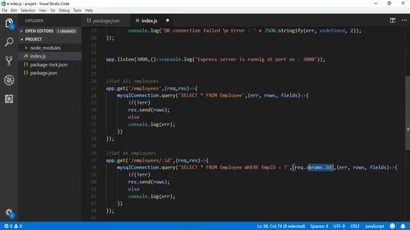Click JSON.stringify on line 19
Image resolution: width=410 pixels, height=230 pixels.
pyautogui.click(x=283, y=31)
